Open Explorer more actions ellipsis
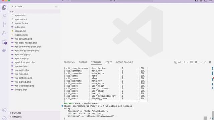214x120 pixels. [56, 6]
